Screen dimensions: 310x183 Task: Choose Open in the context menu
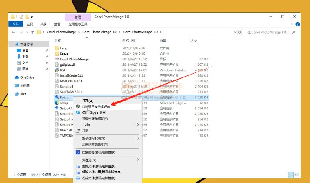pyautogui.click(x=108, y=101)
